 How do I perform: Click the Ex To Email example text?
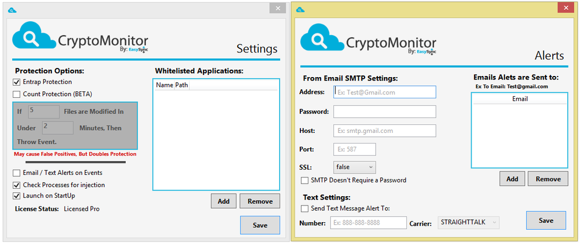(x=511, y=87)
